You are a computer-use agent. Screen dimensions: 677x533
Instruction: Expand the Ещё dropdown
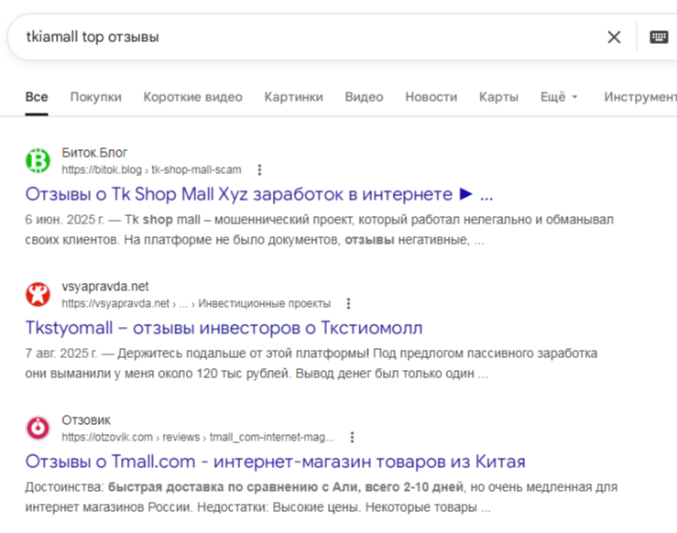(x=559, y=97)
